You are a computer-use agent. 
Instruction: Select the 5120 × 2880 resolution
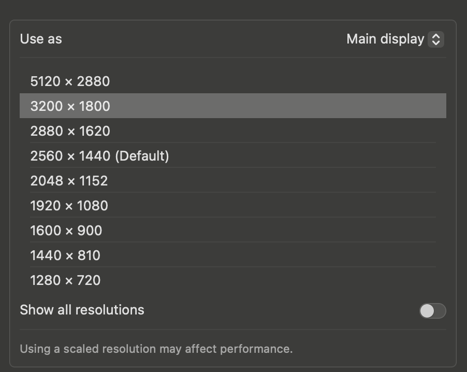coord(69,81)
